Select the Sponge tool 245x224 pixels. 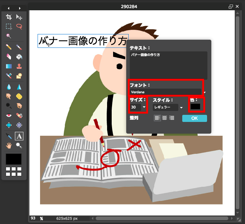pos(19,96)
